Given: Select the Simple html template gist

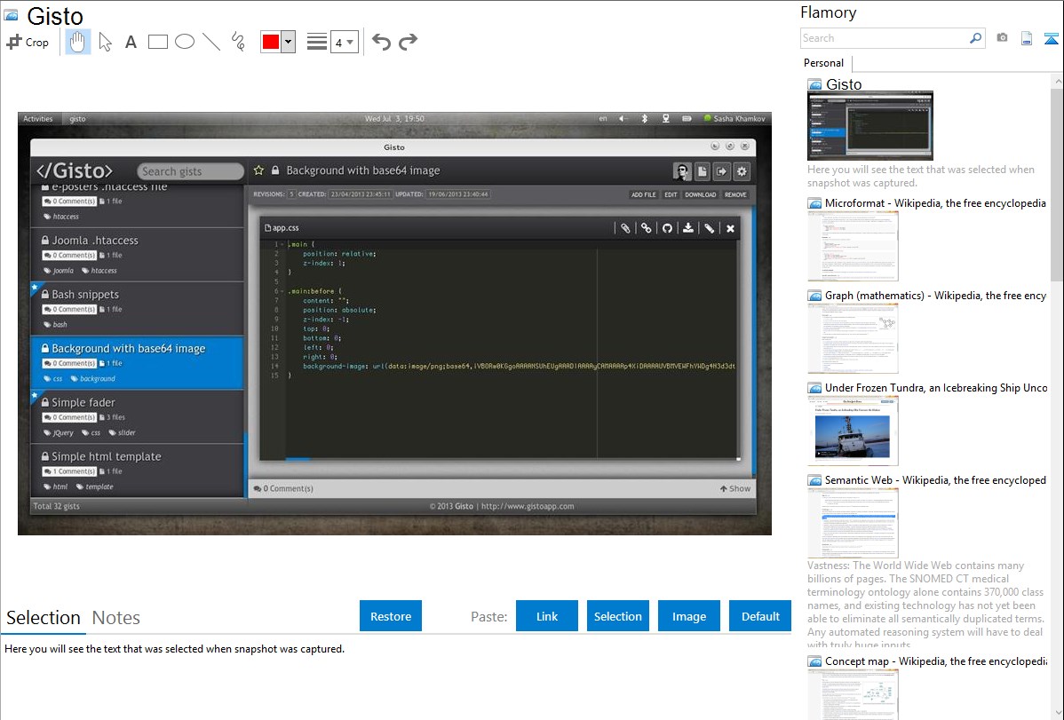Looking at the screenshot, I should coord(137,471).
